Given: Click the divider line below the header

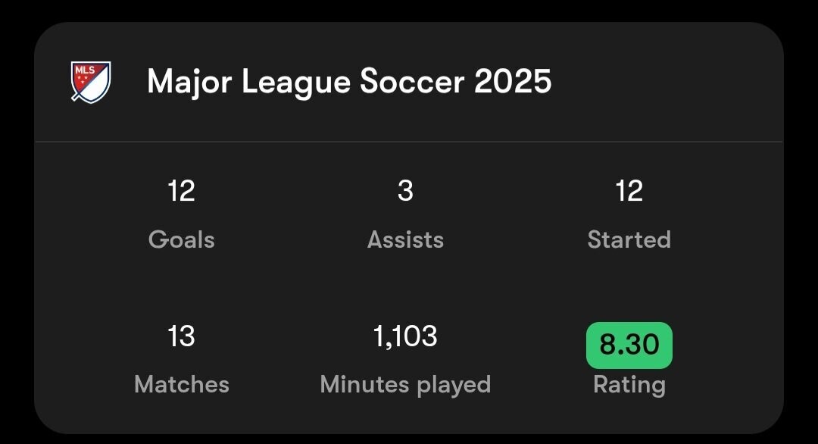Looking at the screenshot, I should tap(409, 142).
